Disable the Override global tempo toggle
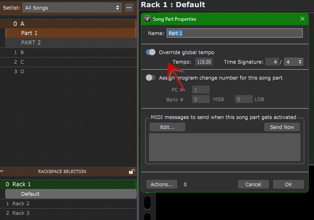 [151, 52]
